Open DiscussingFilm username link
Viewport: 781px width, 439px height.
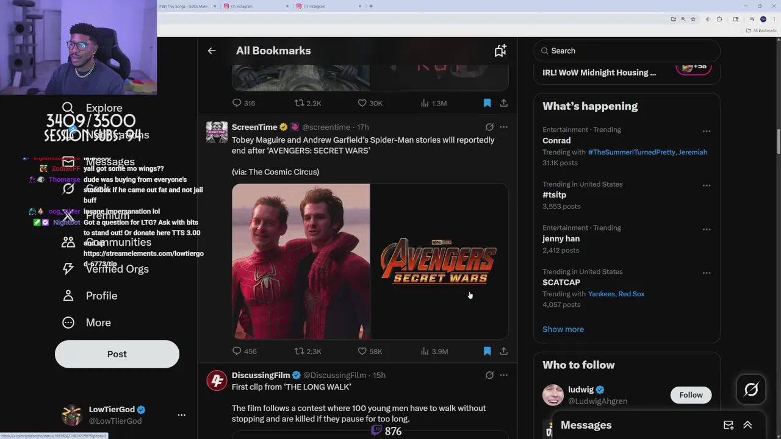pyautogui.click(x=261, y=375)
